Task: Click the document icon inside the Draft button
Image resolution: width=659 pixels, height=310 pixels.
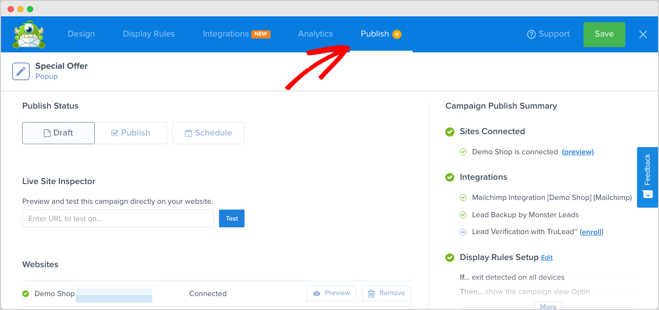Action: [x=47, y=133]
